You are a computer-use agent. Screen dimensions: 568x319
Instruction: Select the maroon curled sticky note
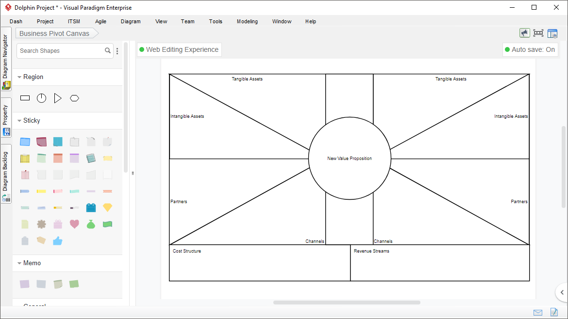(41, 142)
